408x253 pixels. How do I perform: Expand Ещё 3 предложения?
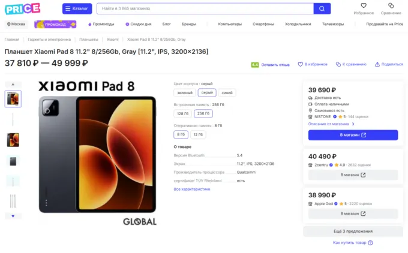point(353,231)
